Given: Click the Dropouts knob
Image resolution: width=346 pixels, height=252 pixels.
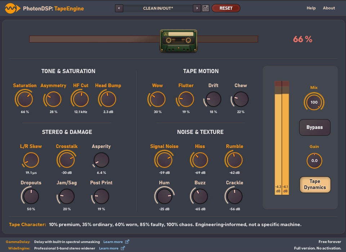Looking at the screenshot, I should pyautogui.click(x=31, y=197).
